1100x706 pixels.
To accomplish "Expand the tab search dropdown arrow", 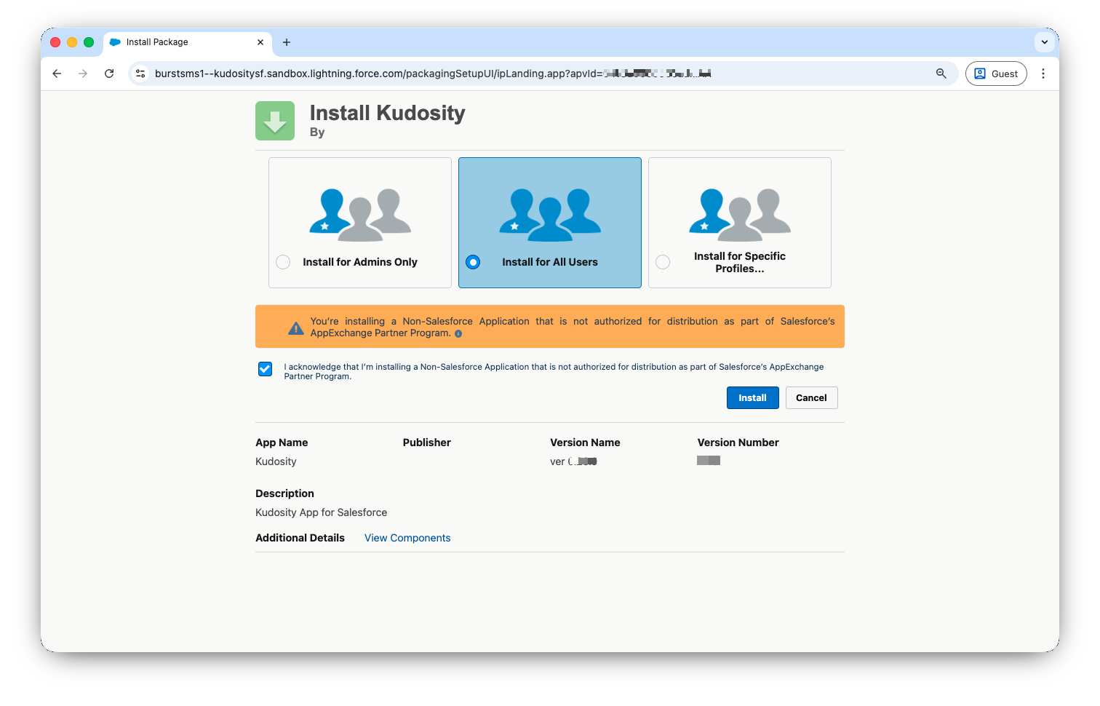I will coord(1044,42).
